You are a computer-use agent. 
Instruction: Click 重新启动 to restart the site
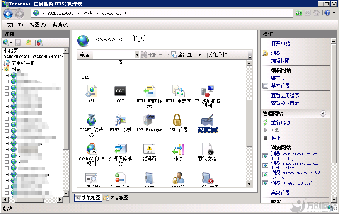(x=280, y=122)
